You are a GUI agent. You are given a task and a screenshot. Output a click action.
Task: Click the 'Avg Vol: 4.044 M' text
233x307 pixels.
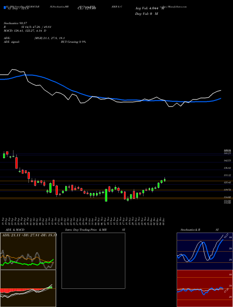[x=150, y=8]
